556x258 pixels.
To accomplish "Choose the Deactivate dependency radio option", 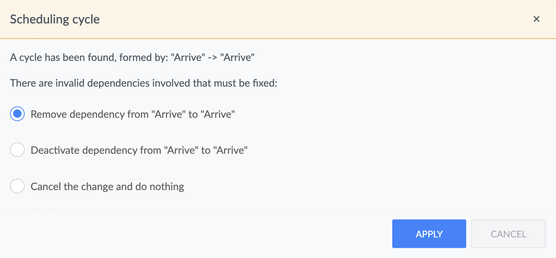I will click(x=17, y=150).
